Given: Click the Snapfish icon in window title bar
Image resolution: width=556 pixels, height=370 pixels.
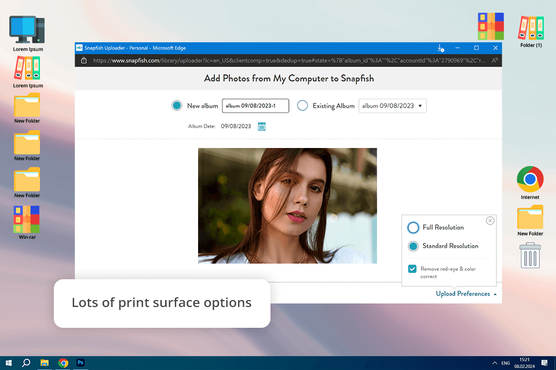Looking at the screenshot, I should pos(79,48).
